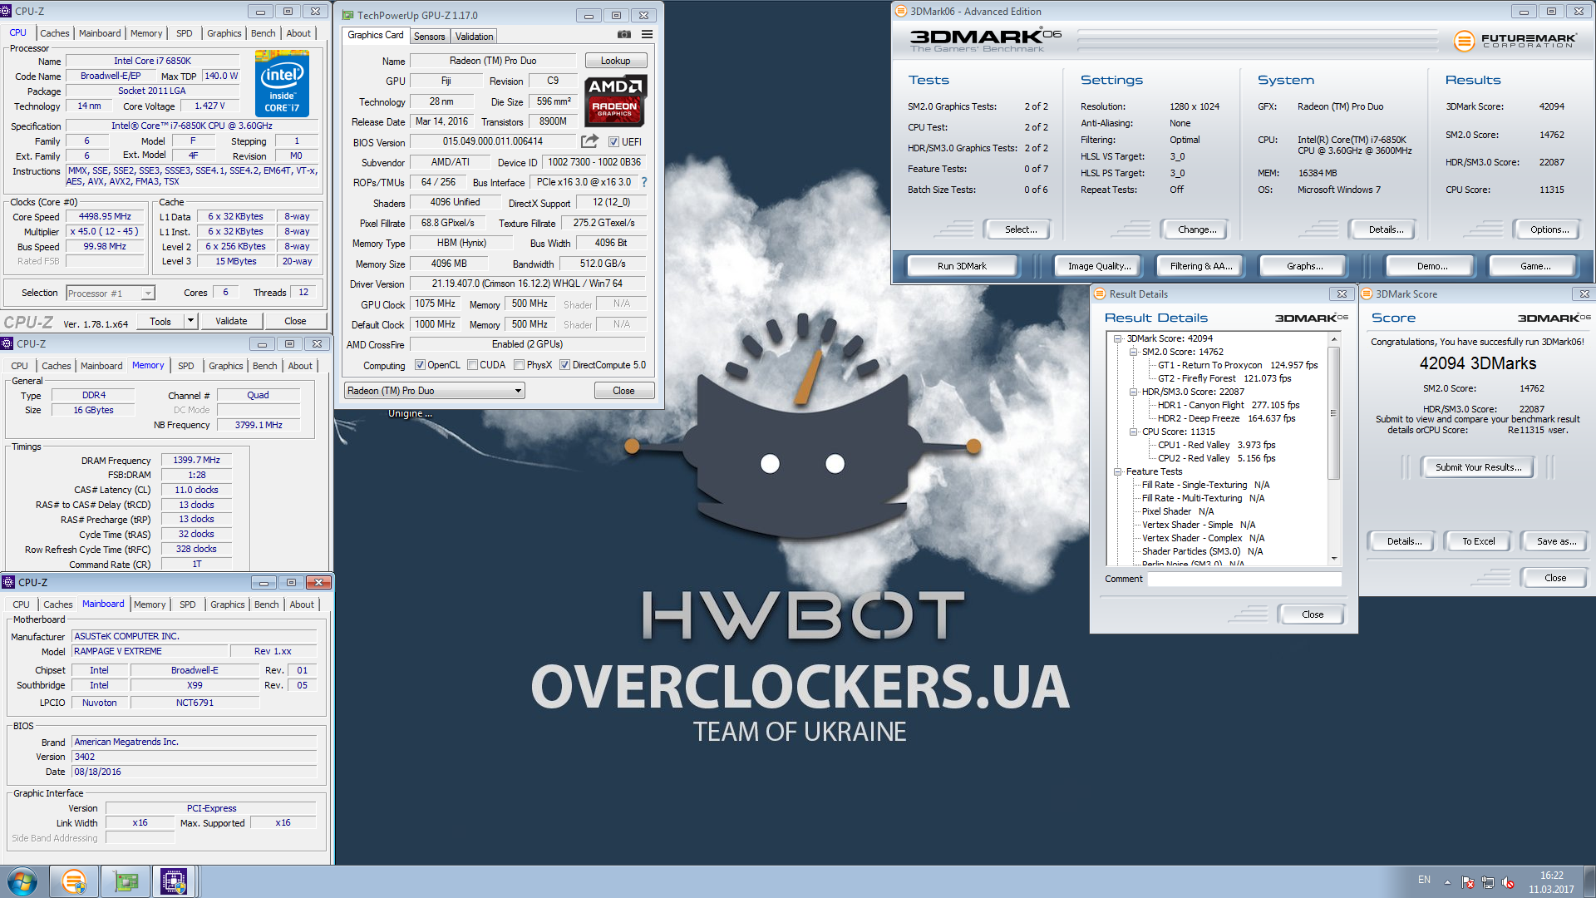Open GPU-Z from the taskbar
1596x898 pixels.
pyautogui.click(x=126, y=881)
